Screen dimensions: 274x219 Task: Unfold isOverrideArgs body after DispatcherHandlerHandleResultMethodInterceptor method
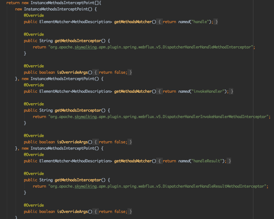click(x=95, y=212)
